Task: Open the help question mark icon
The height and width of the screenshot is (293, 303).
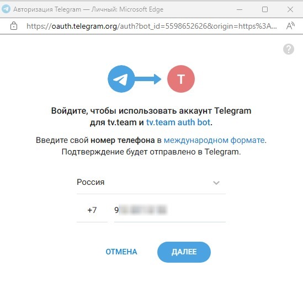Action: (x=289, y=49)
